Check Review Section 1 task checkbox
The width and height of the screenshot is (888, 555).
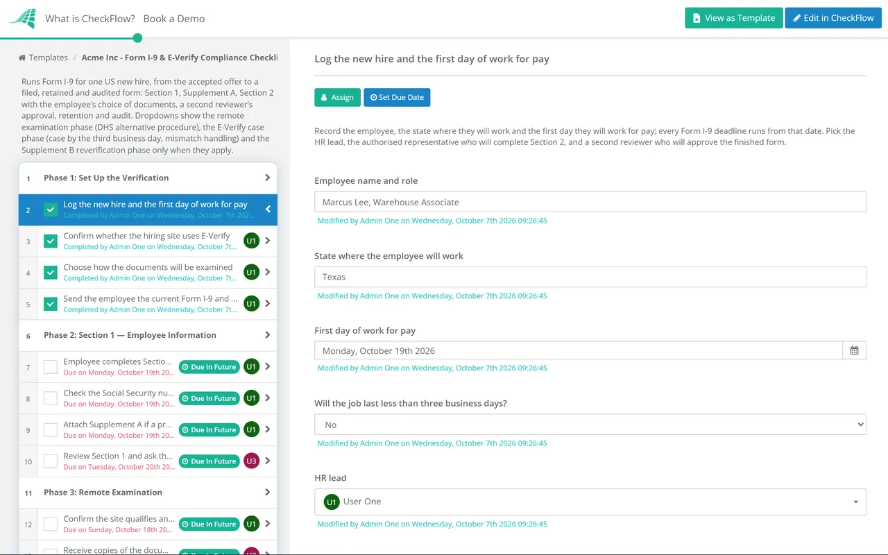[51, 461]
